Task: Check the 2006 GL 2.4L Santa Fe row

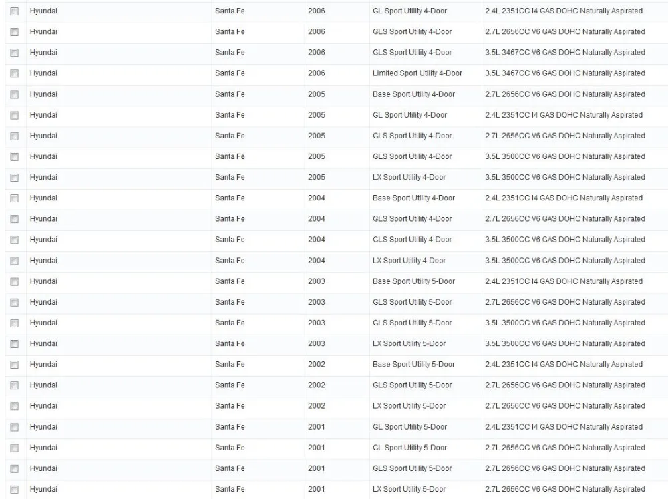Action: point(15,11)
